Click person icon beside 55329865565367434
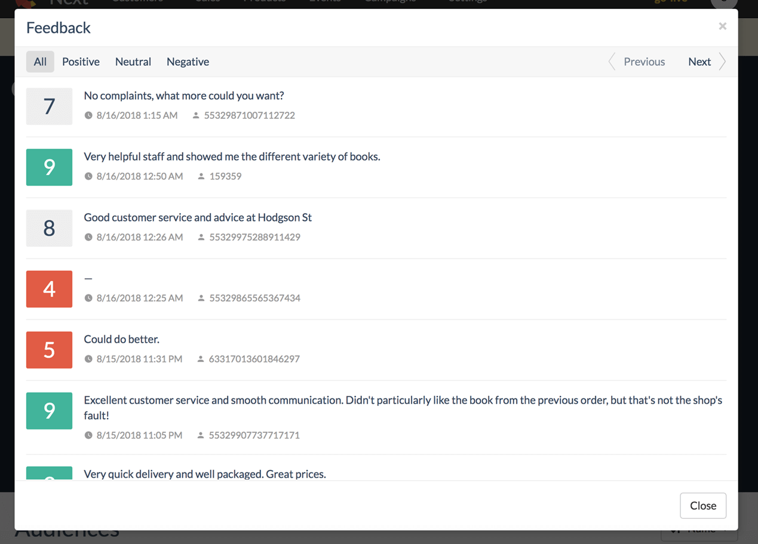758x544 pixels. (201, 298)
